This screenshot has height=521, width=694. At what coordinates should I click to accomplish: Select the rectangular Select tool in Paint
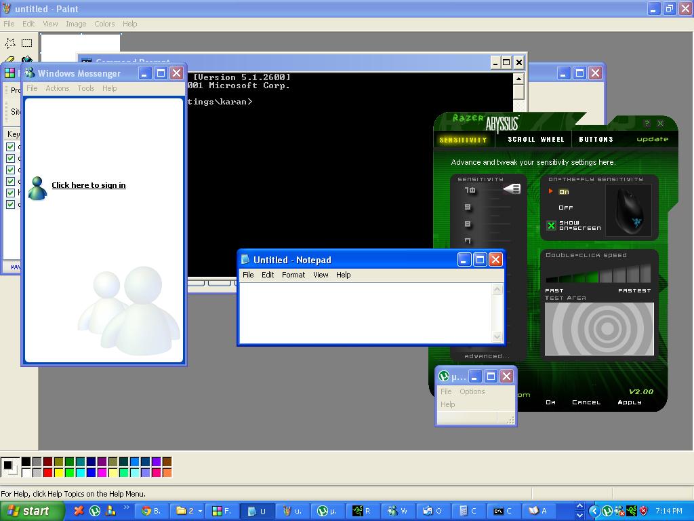[25, 42]
